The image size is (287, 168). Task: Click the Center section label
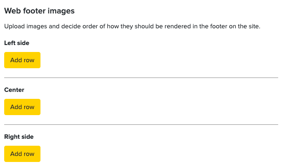tap(14, 90)
